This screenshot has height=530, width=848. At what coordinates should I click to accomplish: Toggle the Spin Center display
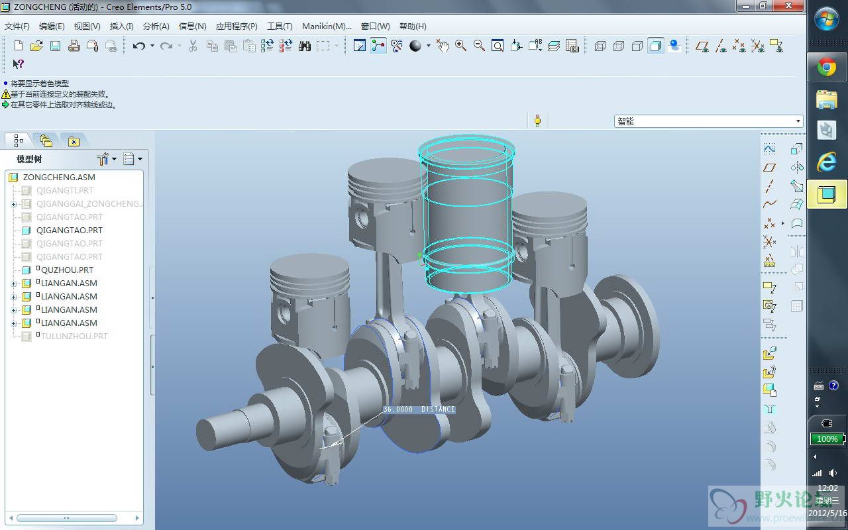coord(378,46)
